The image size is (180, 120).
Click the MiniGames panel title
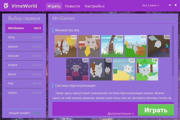[63, 18]
